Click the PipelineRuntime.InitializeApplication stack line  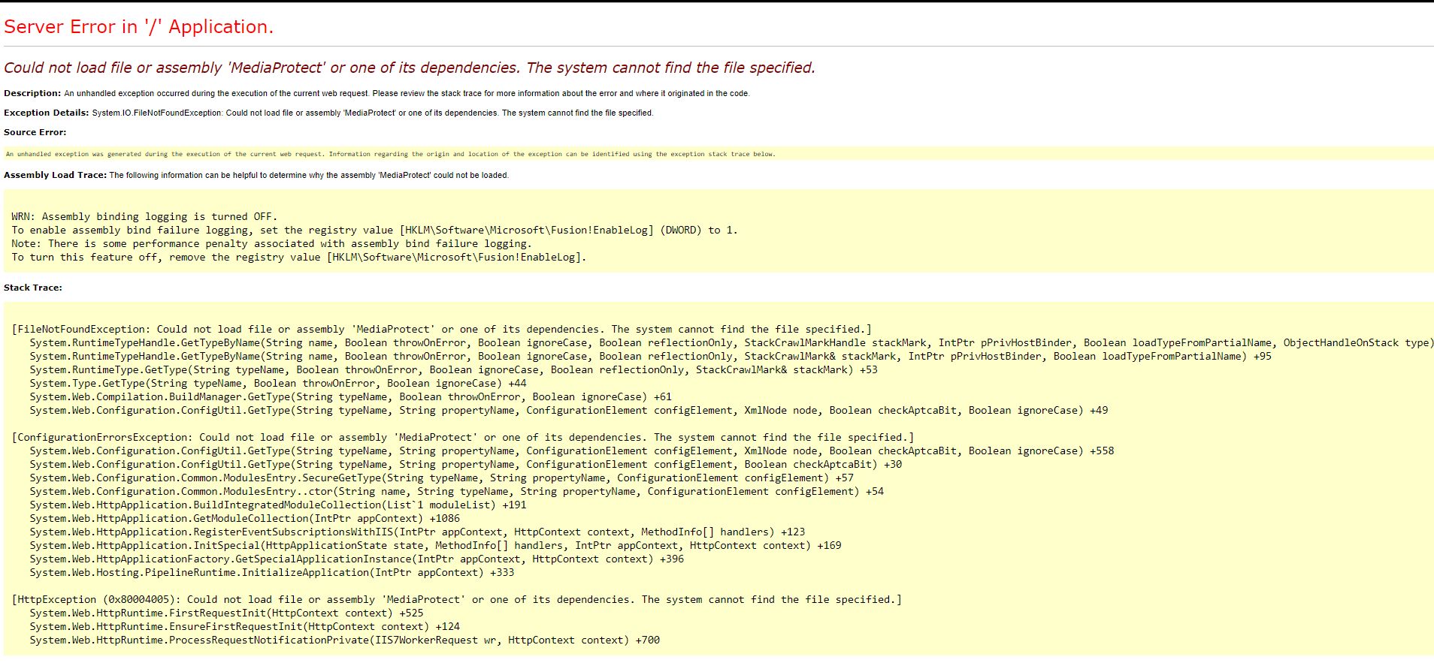tap(272, 572)
